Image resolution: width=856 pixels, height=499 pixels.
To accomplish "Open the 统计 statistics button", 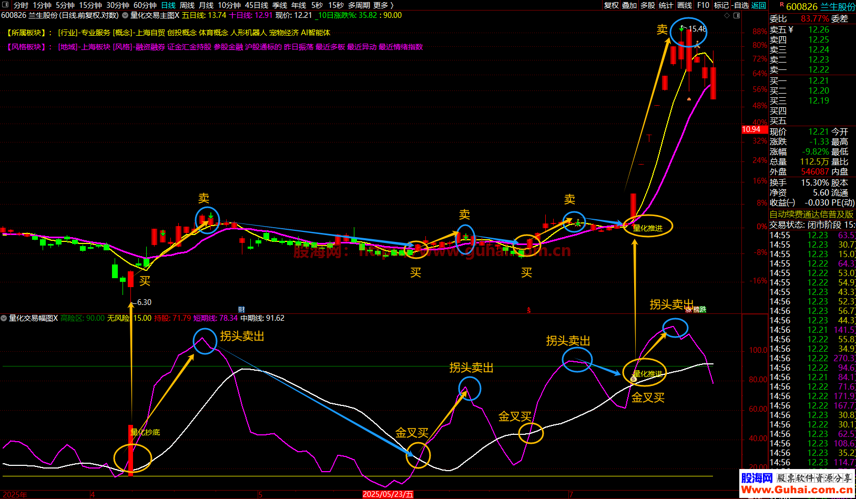I will point(666,5).
